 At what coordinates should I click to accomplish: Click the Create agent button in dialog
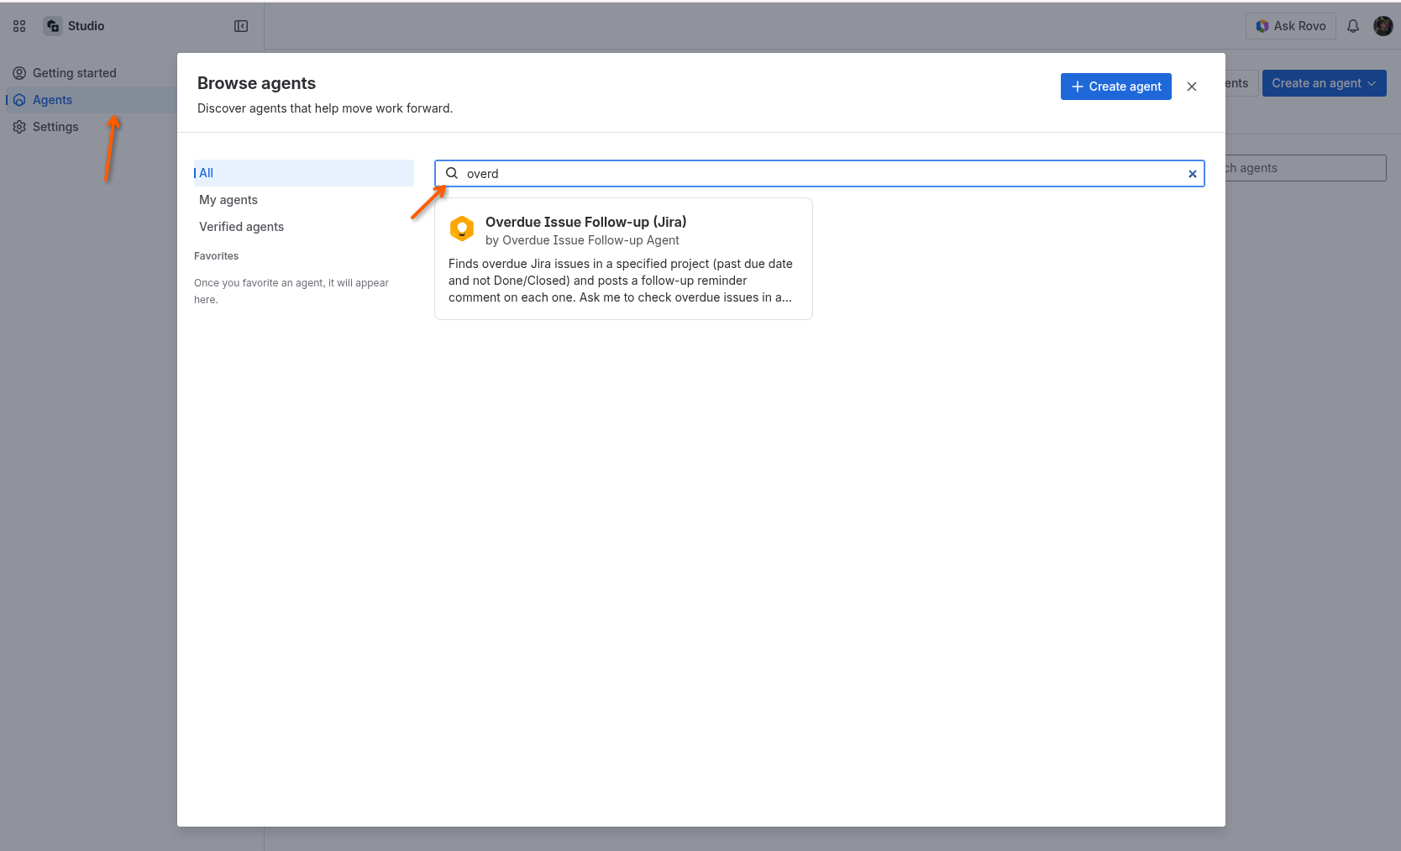click(1115, 87)
